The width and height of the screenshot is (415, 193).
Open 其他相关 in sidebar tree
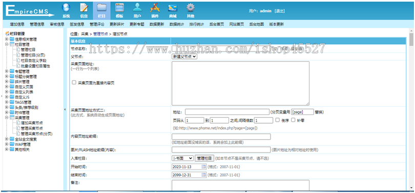(x=22, y=149)
